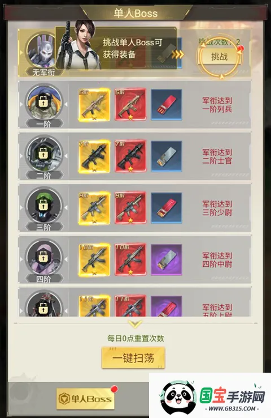
Task: Open the locked 一阶 boss avatar
Action: coord(44,102)
